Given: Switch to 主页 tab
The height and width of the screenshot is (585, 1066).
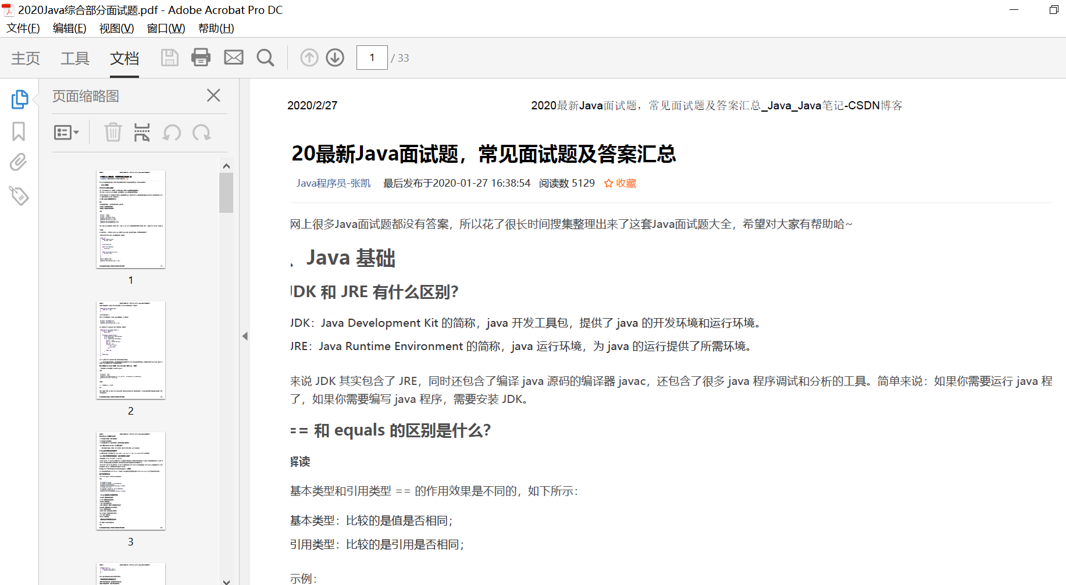Looking at the screenshot, I should [26, 58].
